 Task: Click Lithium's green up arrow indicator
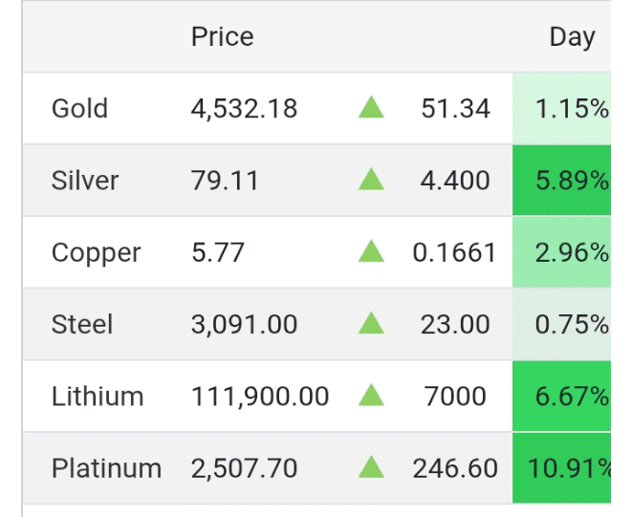371,396
